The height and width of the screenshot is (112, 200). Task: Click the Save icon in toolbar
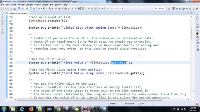[8, 8]
